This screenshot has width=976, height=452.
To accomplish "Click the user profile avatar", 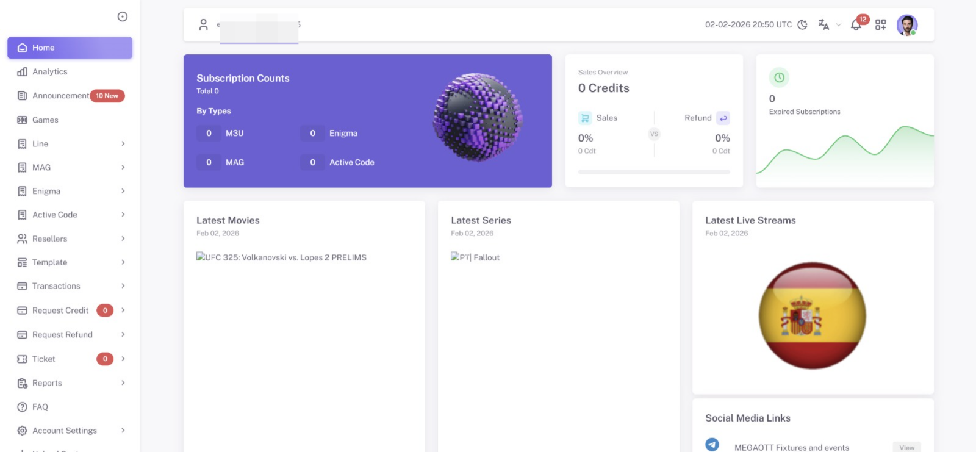I will click(906, 24).
